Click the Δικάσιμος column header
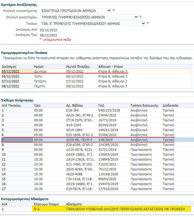The image size is (194, 217). click(17, 67)
